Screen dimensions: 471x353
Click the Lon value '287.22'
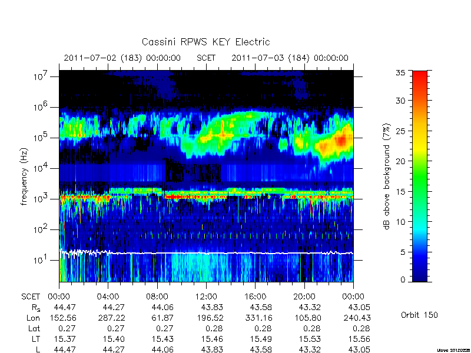pos(112,318)
